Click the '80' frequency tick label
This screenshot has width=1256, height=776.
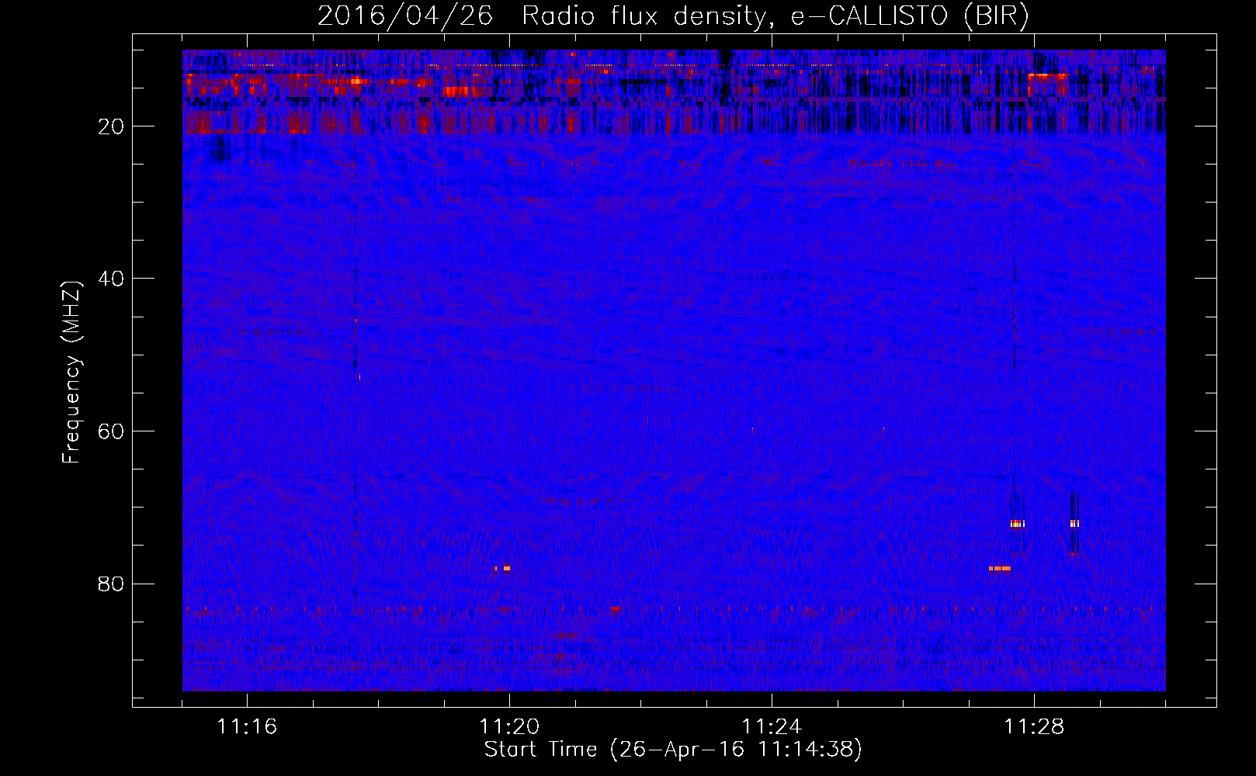[x=111, y=584]
